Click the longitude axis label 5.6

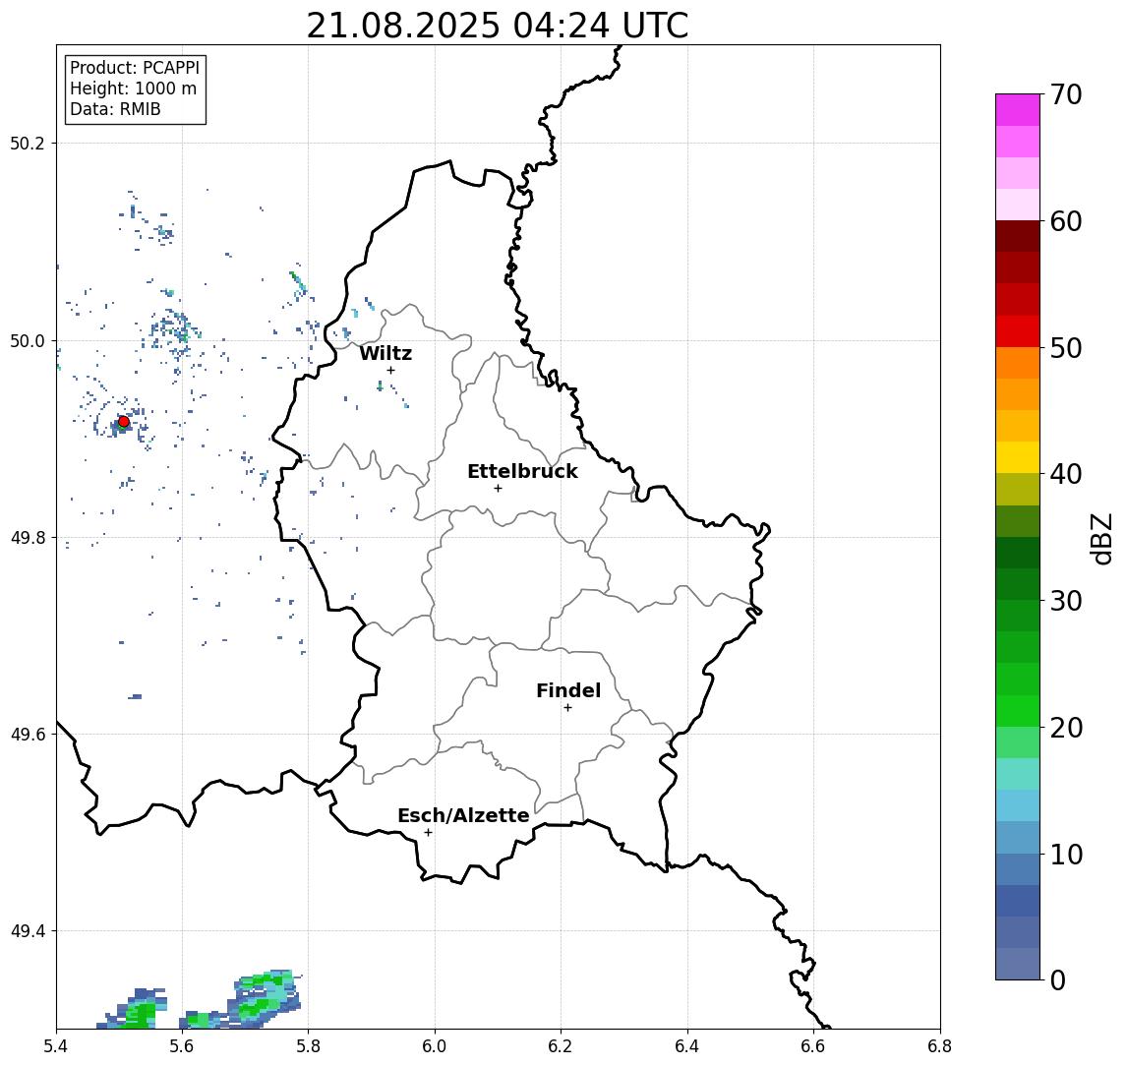pyautogui.click(x=182, y=1046)
